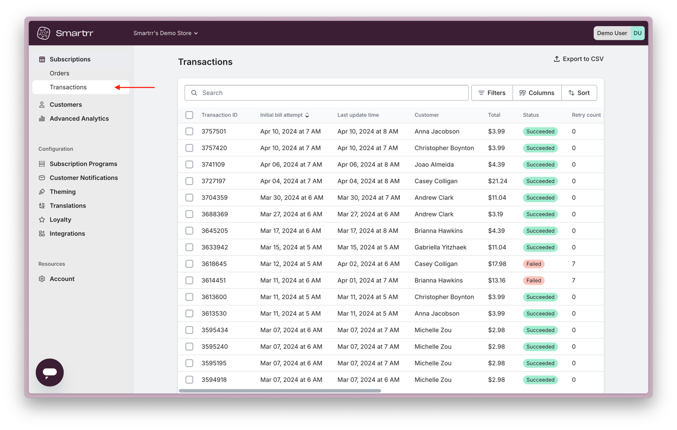Click the Loyalty star icon
677x430 pixels.
[x=42, y=219]
